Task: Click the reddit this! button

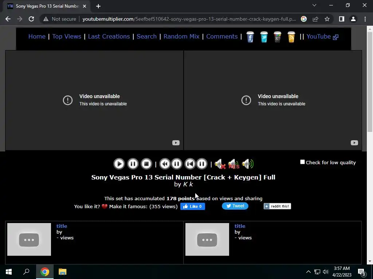Action: pyautogui.click(x=277, y=206)
